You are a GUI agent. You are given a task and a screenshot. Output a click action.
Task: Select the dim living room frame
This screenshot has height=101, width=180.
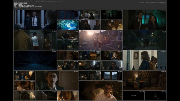[x=90, y=65]
